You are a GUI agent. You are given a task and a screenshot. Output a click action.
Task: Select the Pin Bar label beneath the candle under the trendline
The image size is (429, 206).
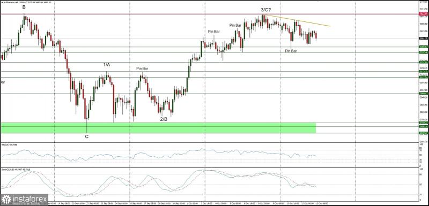point(291,51)
